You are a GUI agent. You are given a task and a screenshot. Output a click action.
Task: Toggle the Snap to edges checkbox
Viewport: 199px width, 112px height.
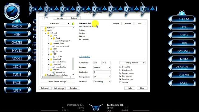click(120, 79)
